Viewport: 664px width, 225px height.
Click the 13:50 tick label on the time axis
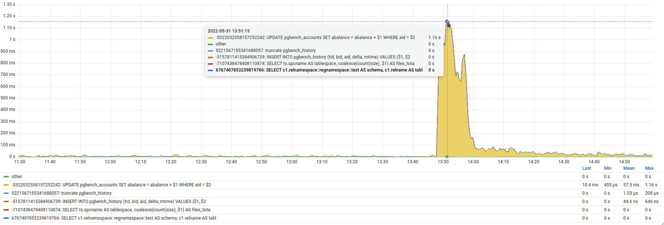[x=443, y=162]
